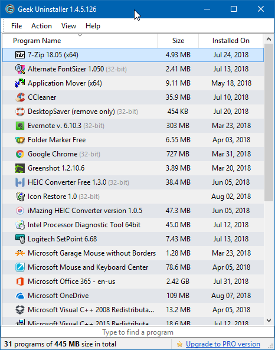Viewport: 275px width, 350px height.
Task: Select Intel Processor Diagnostic Tool 64bit
Action: click(84, 225)
